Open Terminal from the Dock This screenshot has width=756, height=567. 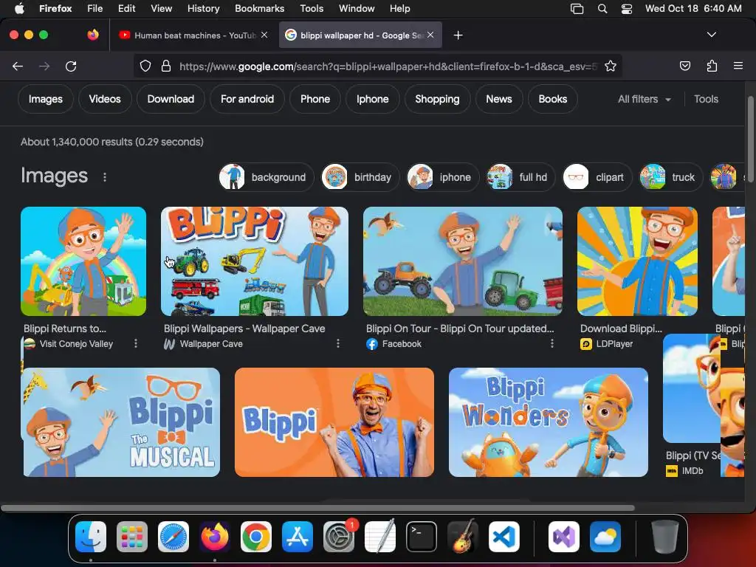click(422, 537)
